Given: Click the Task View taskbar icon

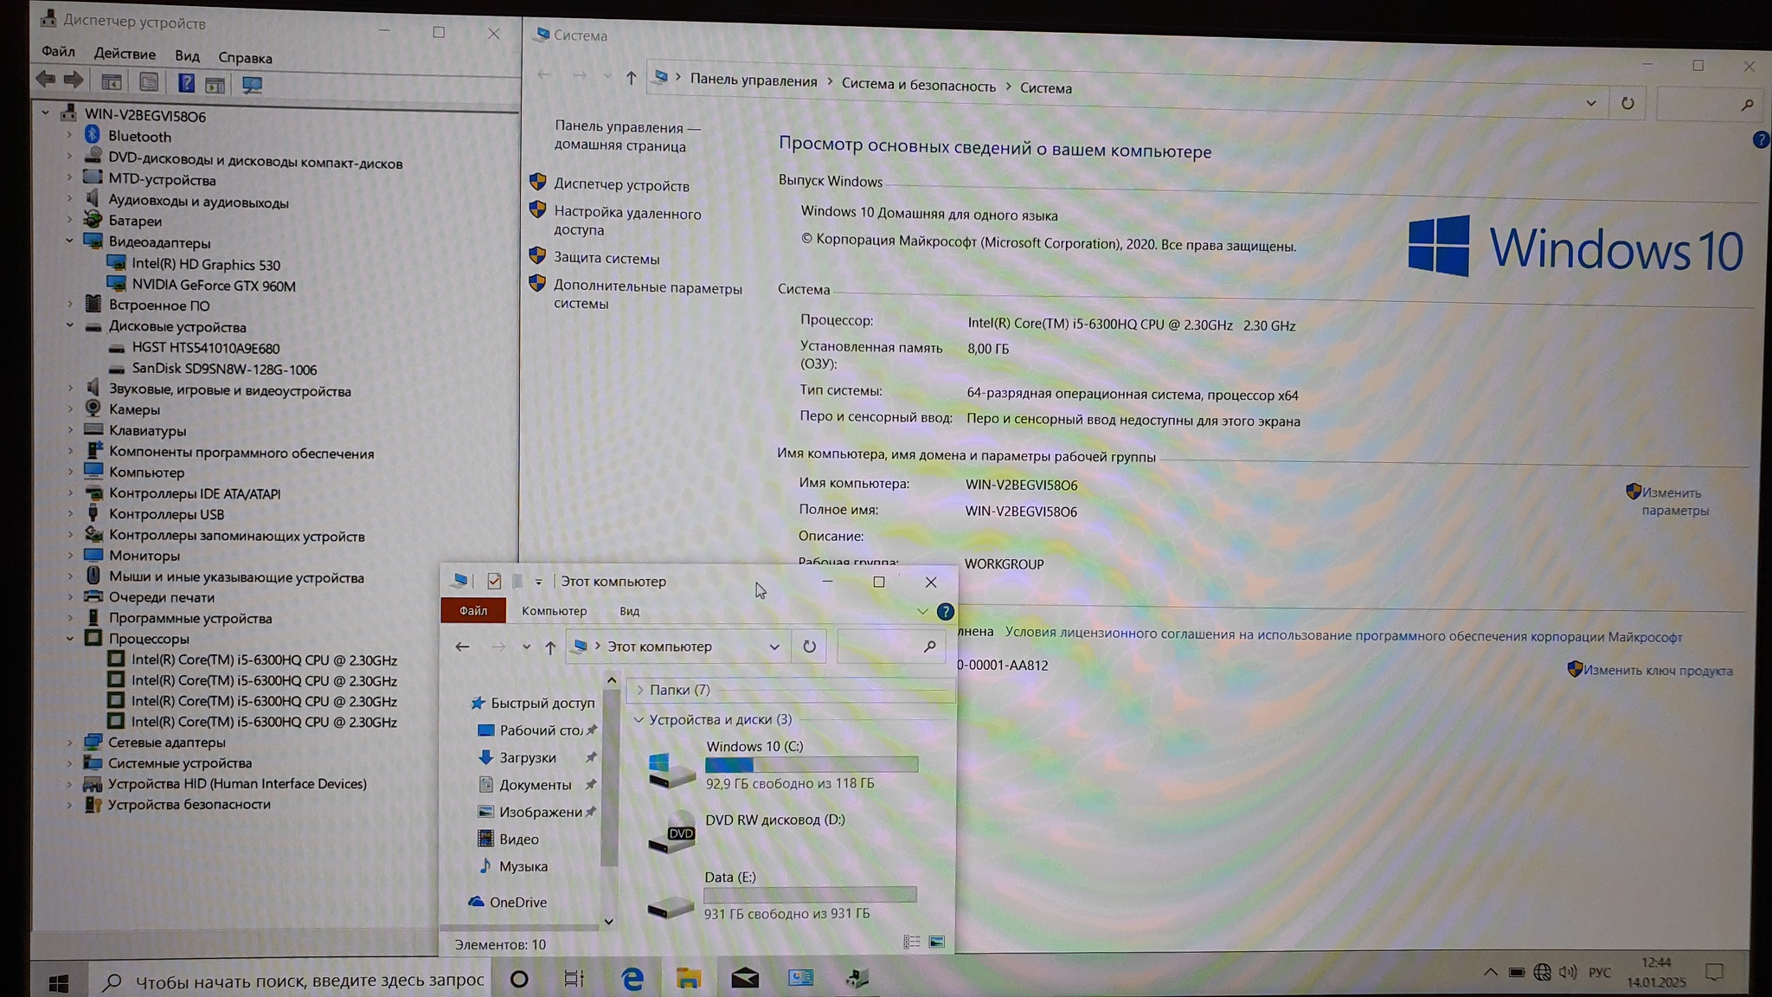Looking at the screenshot, I should click(574, 979).
